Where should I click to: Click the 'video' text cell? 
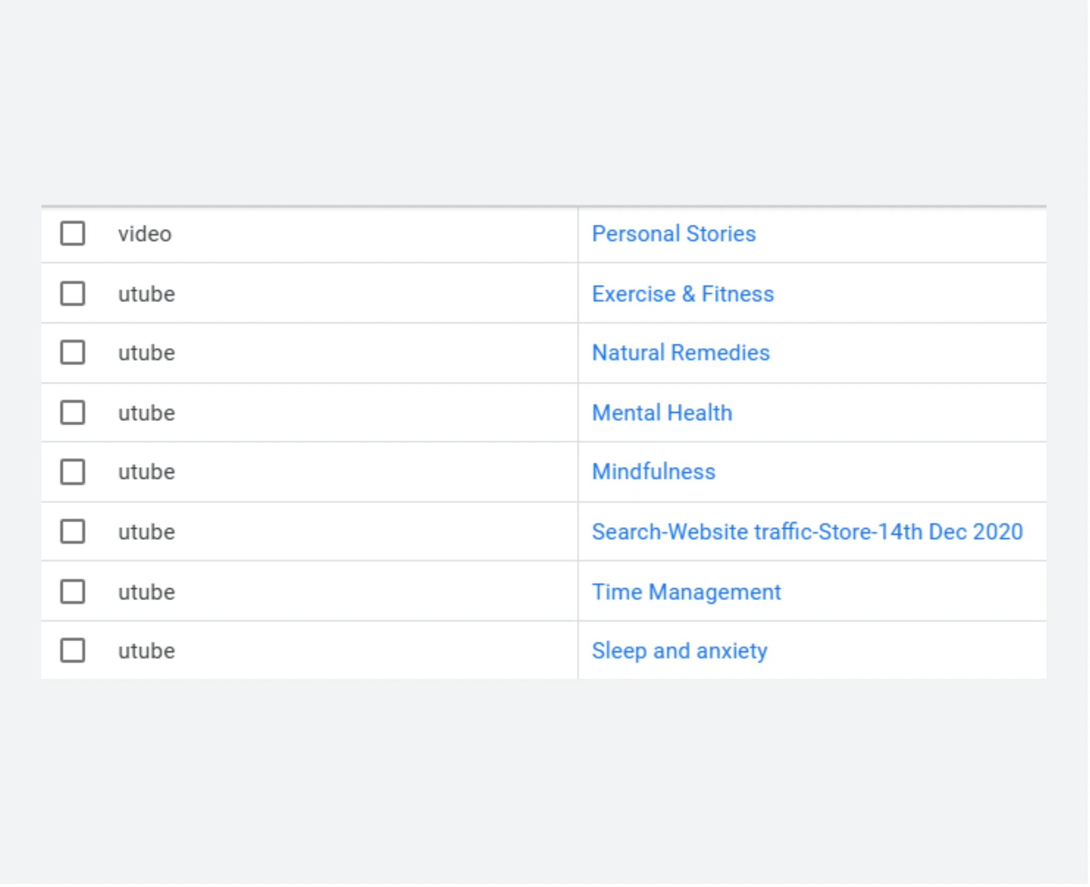point(145,234)
